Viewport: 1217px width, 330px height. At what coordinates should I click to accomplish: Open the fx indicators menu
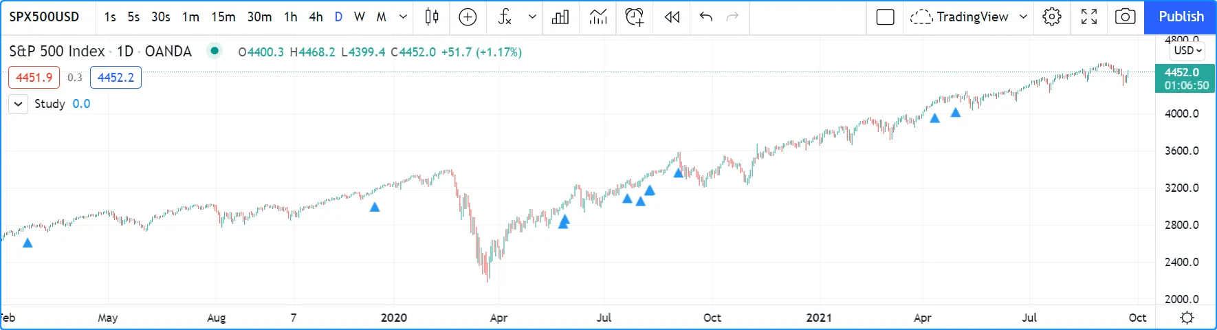click(x=505, y=17)
